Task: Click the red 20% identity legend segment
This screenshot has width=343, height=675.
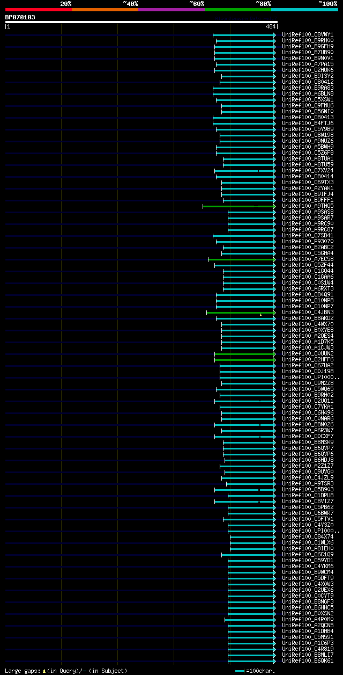Action: 39,10
